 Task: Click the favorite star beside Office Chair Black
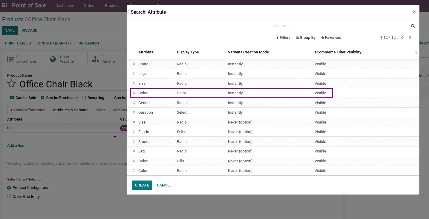click(11, 84)
